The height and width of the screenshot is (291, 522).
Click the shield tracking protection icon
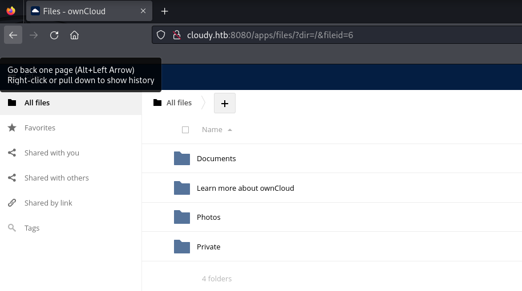(161, 35)
